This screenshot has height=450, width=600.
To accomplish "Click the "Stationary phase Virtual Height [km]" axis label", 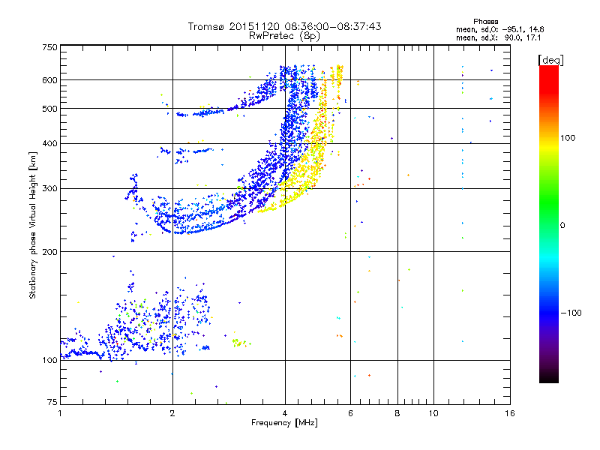I will pos(33,225).
